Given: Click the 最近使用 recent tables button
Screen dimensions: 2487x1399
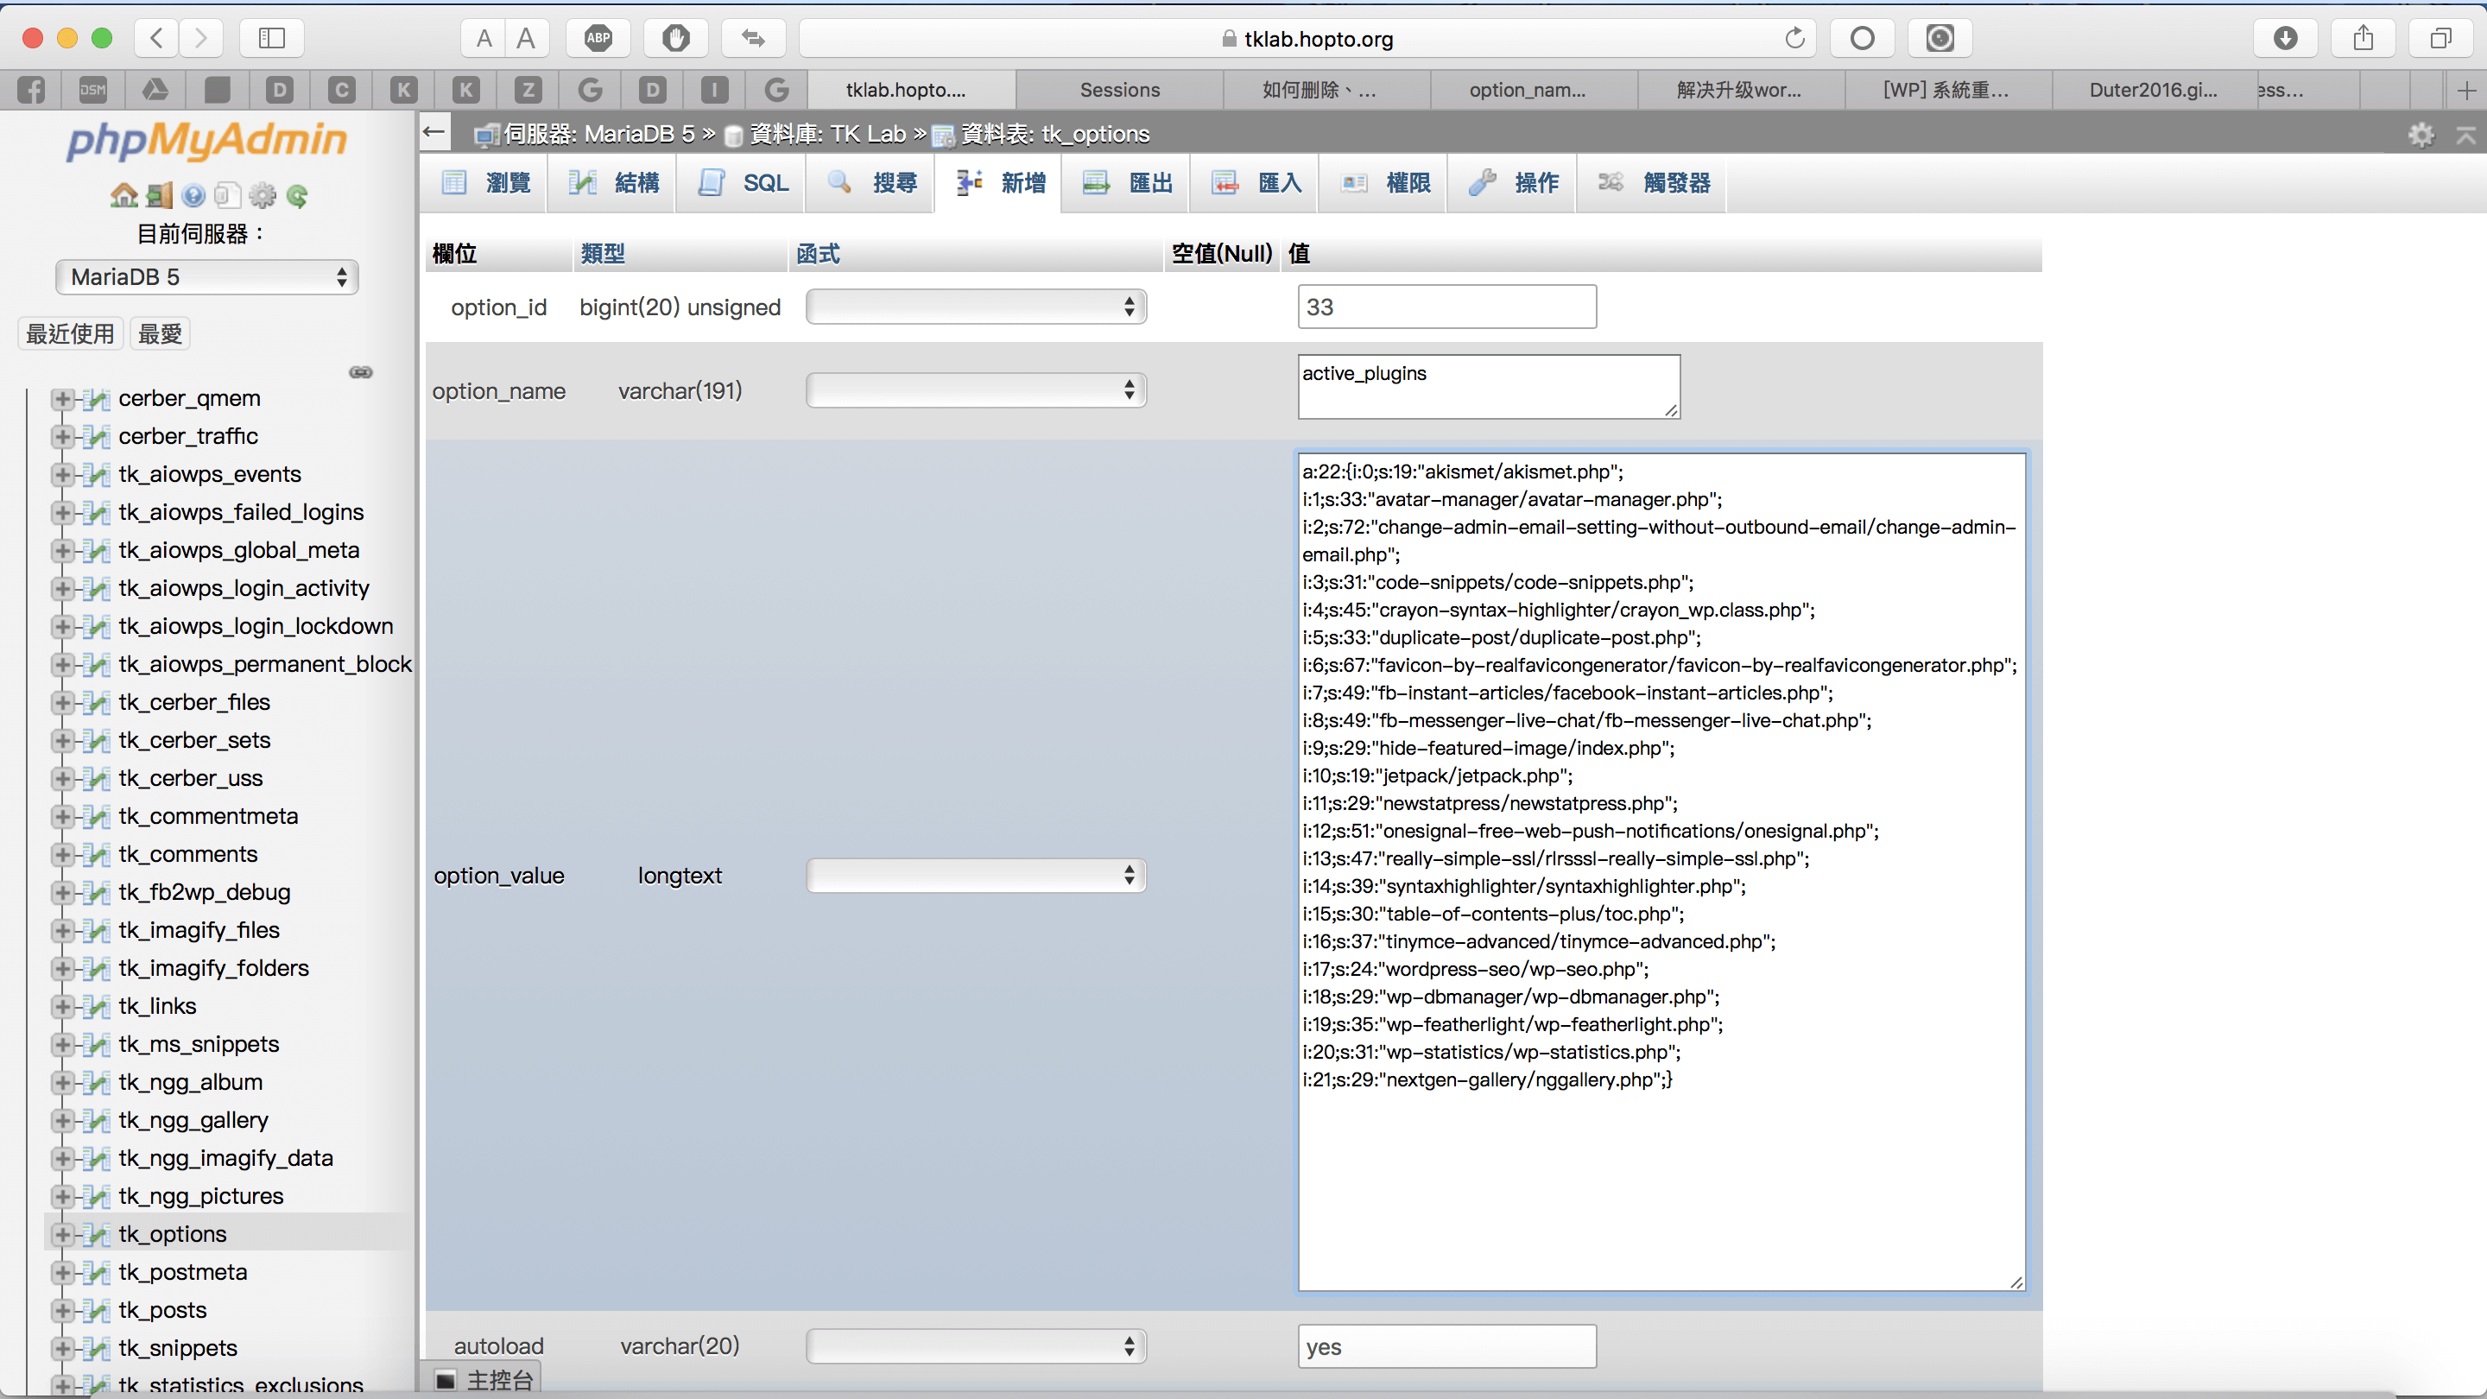Looking at the screenshot, I should (69, 334).
